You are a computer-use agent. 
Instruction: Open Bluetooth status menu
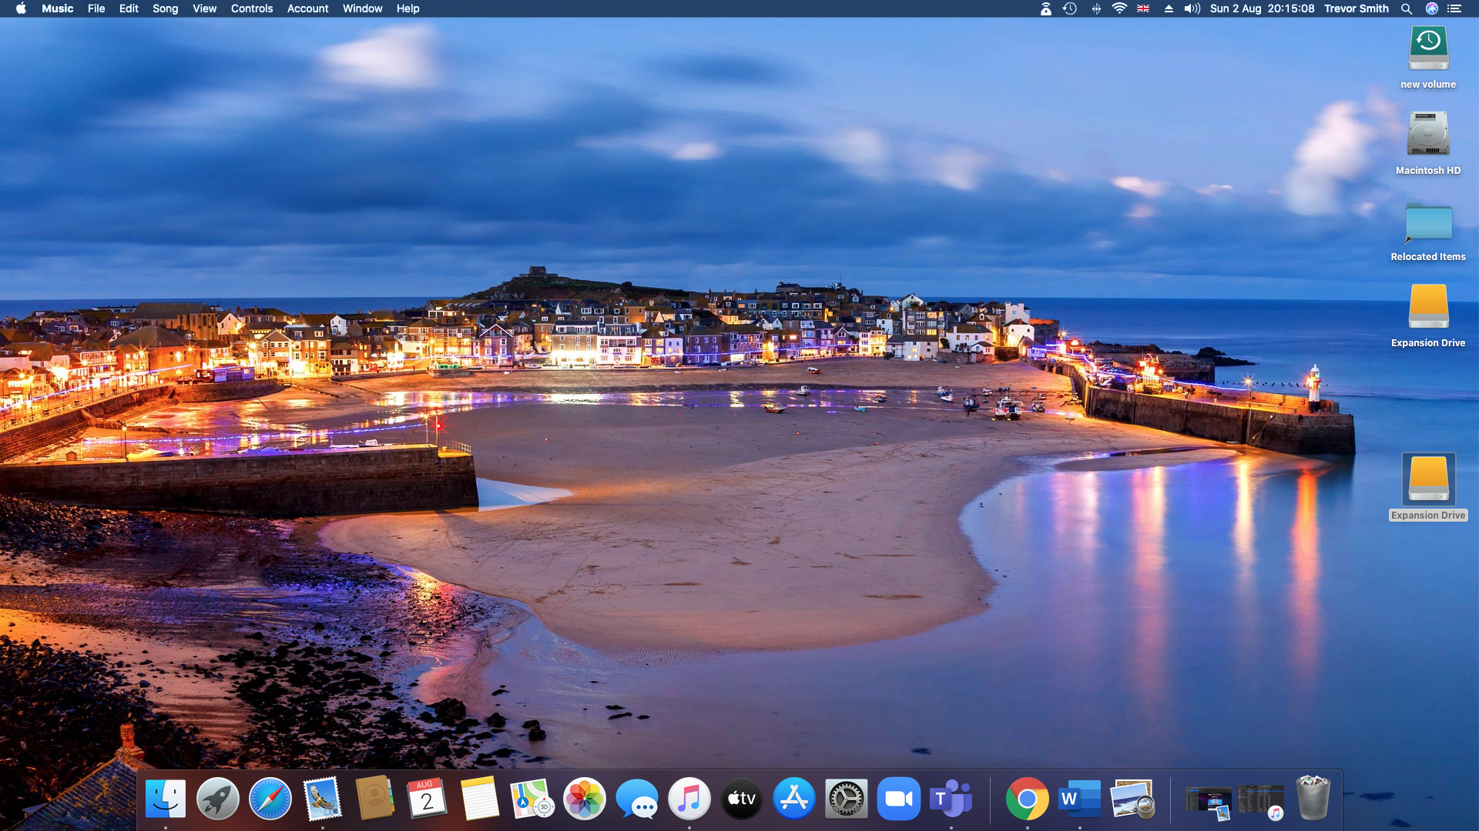click(1095, 8)
